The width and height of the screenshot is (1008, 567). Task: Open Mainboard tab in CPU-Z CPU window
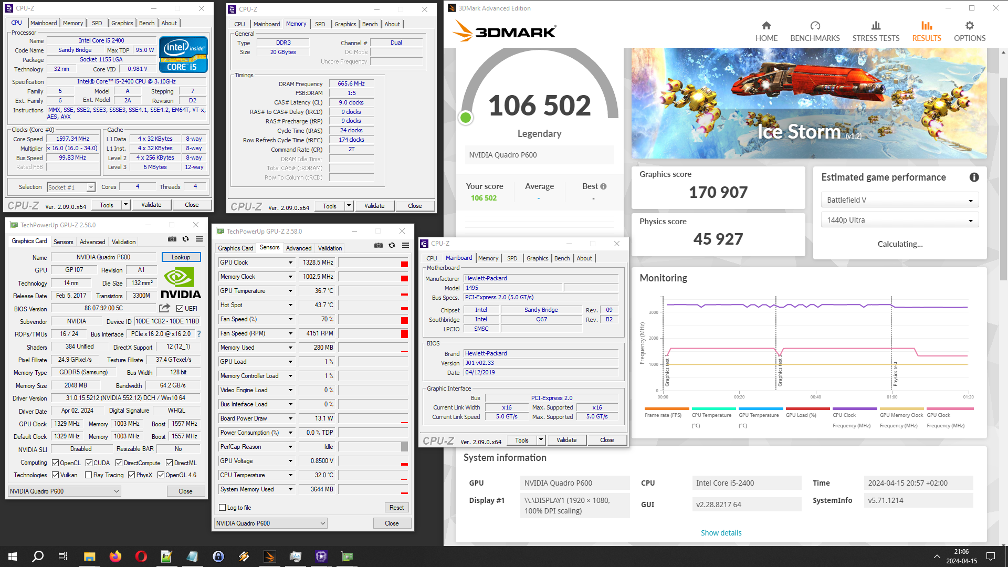tap(44, 23)
